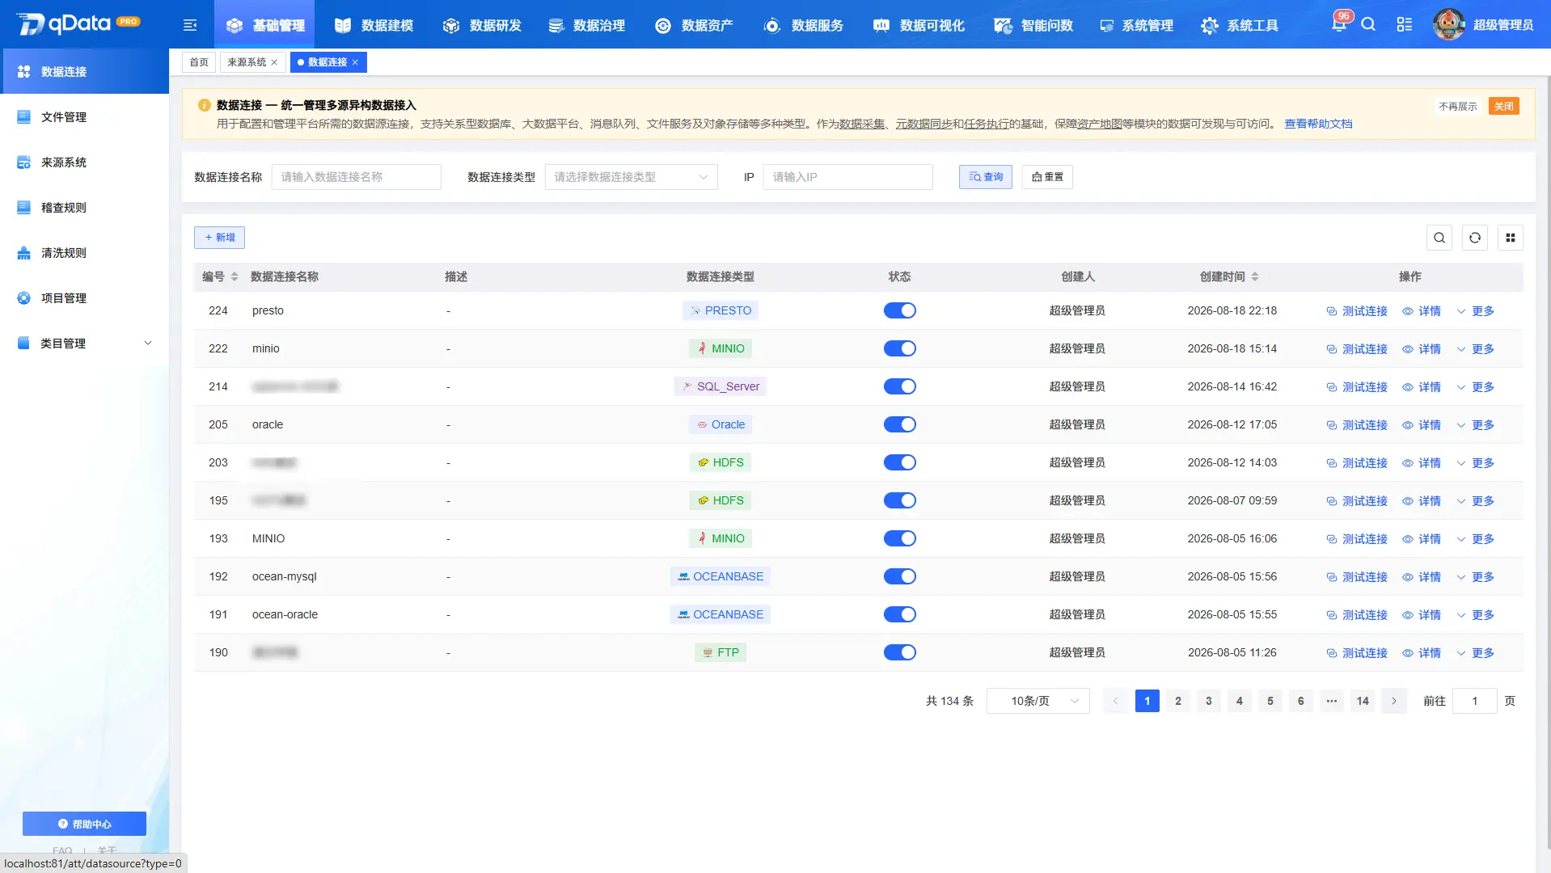The image size is (1551, 873).
Task: Sort table by 编号 sort icon
Action: (235, 276)
